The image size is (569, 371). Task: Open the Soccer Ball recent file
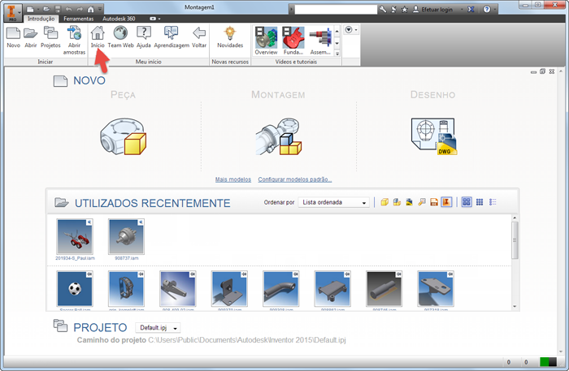pos(75,291)
